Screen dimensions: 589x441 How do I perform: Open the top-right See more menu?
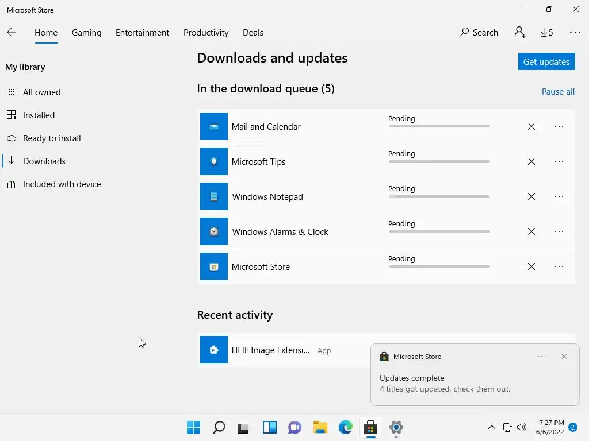click(575, 33)
